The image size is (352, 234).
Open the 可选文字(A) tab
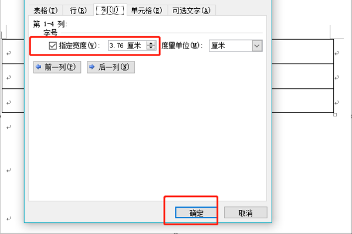191,11
